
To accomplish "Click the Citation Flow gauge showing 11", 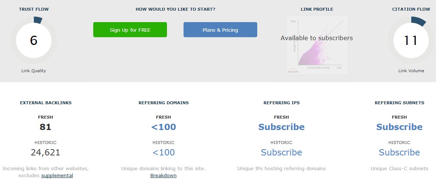I will (x=411, y=41).
